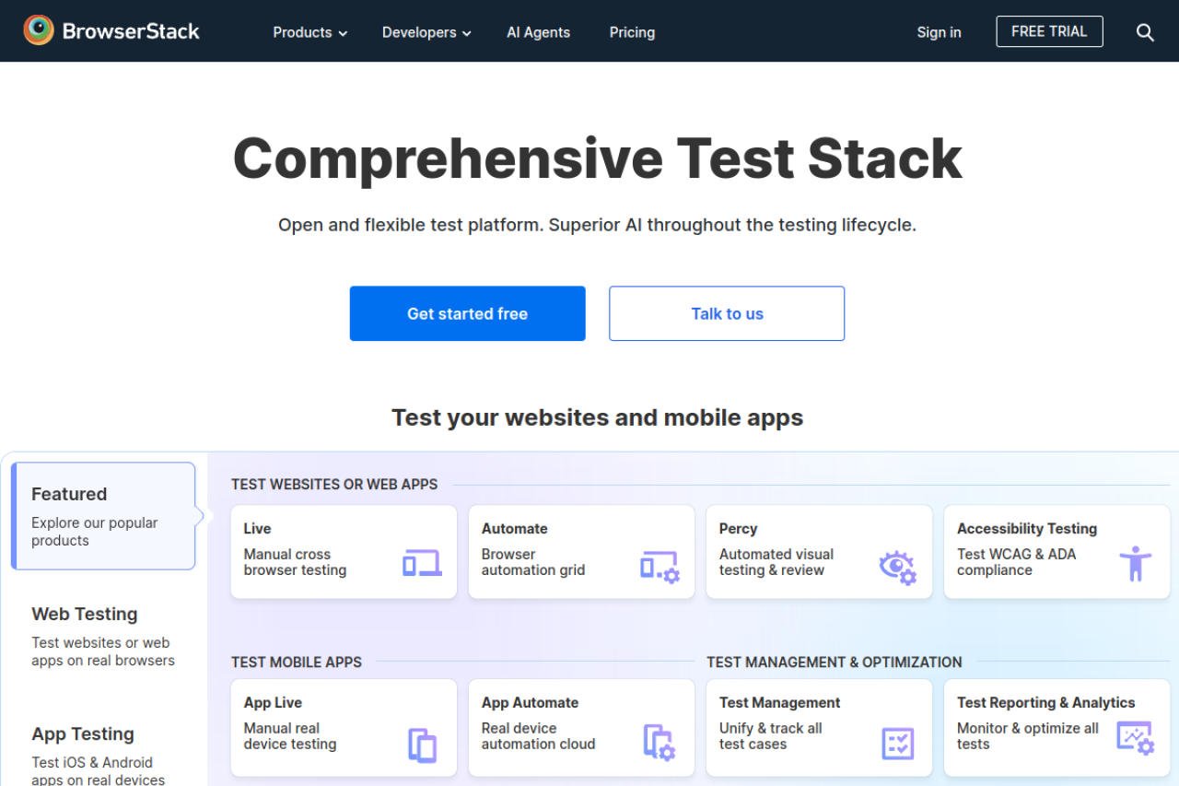Viewport: 1179px width, 786px height.
Task: Open search with the magnifier icon
Action: [1145, 32]
